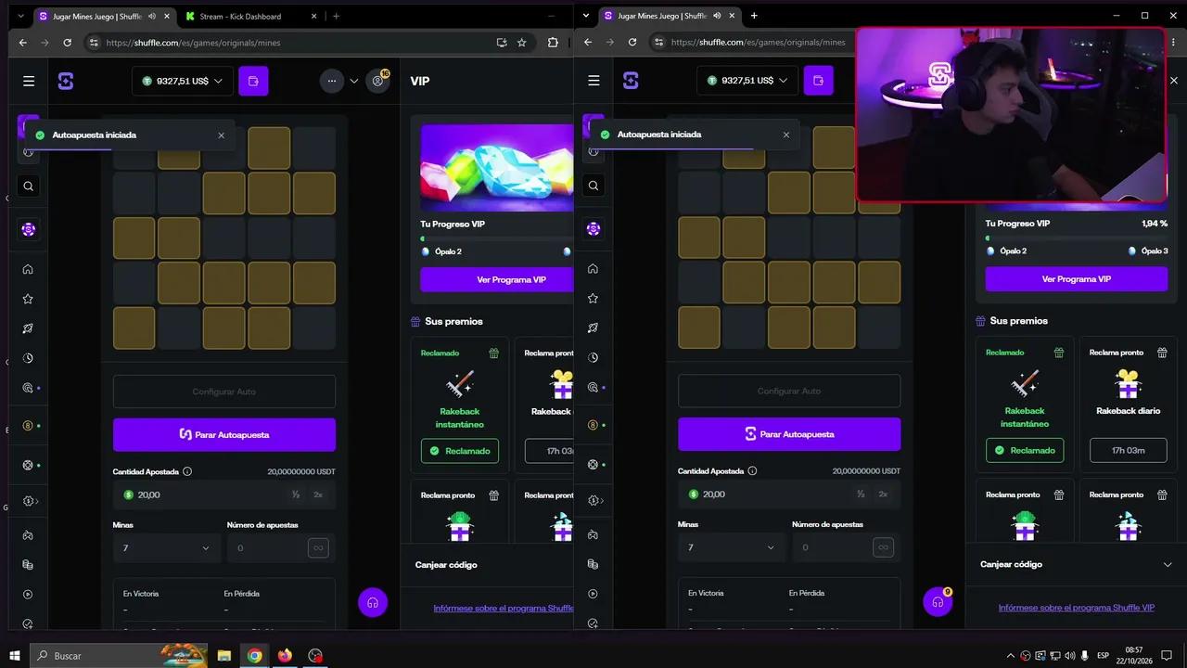Double the bet with 2x in the right window

pyautogui.click(x=883, y=495)
